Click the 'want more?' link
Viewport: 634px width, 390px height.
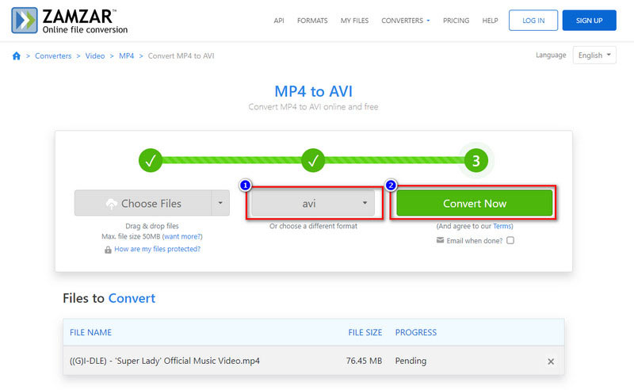point(183,237)
